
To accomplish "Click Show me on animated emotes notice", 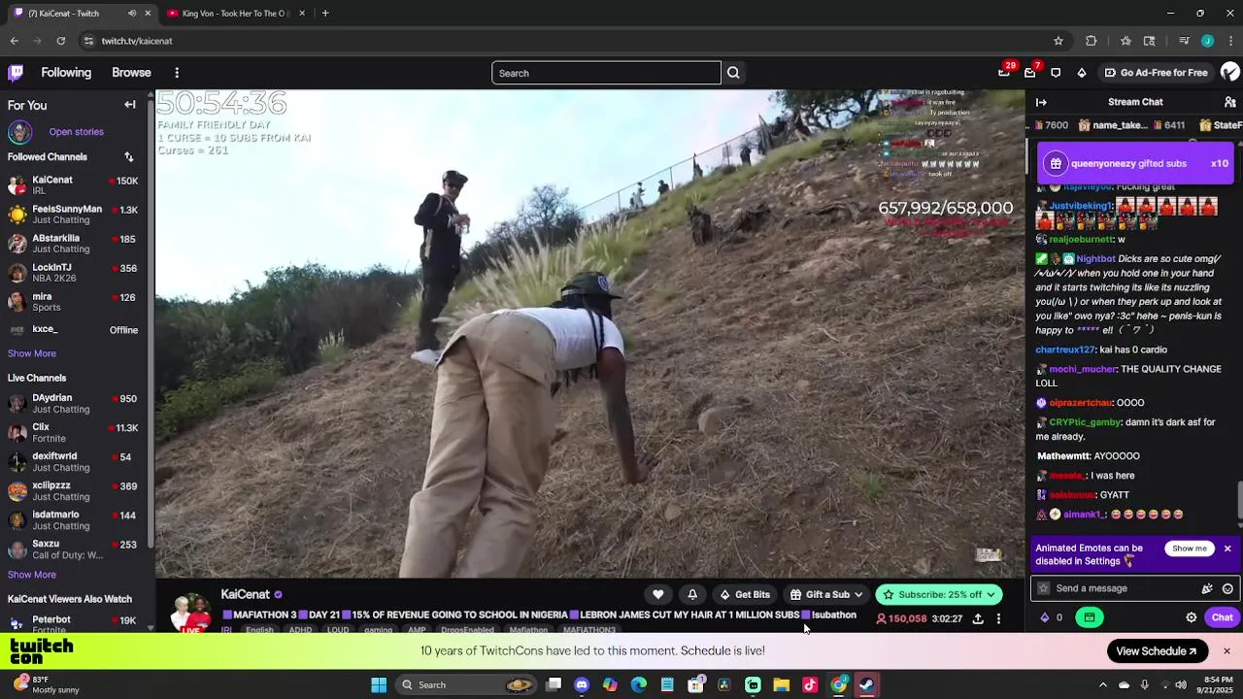I will pos(1190,549).
